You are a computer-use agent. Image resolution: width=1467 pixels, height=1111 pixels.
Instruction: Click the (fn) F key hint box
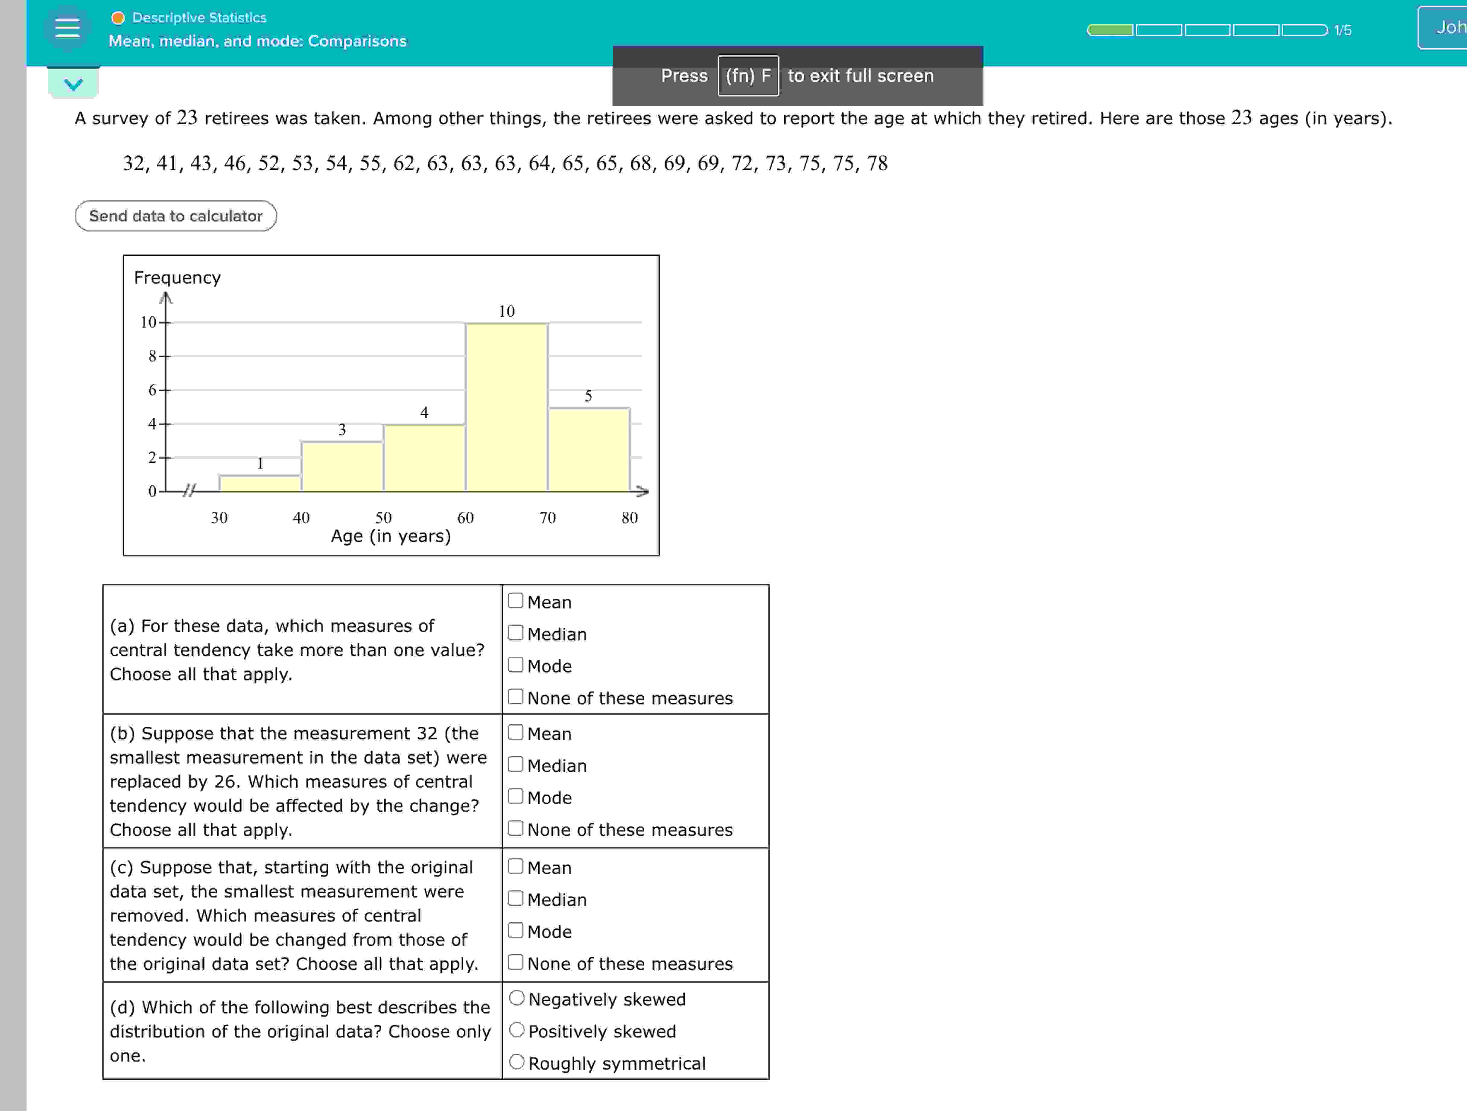coord(748,76)
